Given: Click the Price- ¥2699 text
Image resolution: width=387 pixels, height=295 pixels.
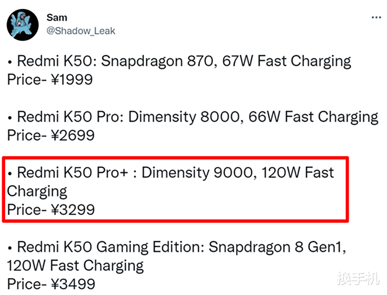Looking at the screenshot, I should pyautogui.click(x=51, y=135).
